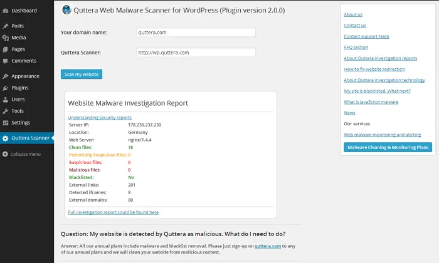Click the Comments speech bubble icon

point(5,61)
